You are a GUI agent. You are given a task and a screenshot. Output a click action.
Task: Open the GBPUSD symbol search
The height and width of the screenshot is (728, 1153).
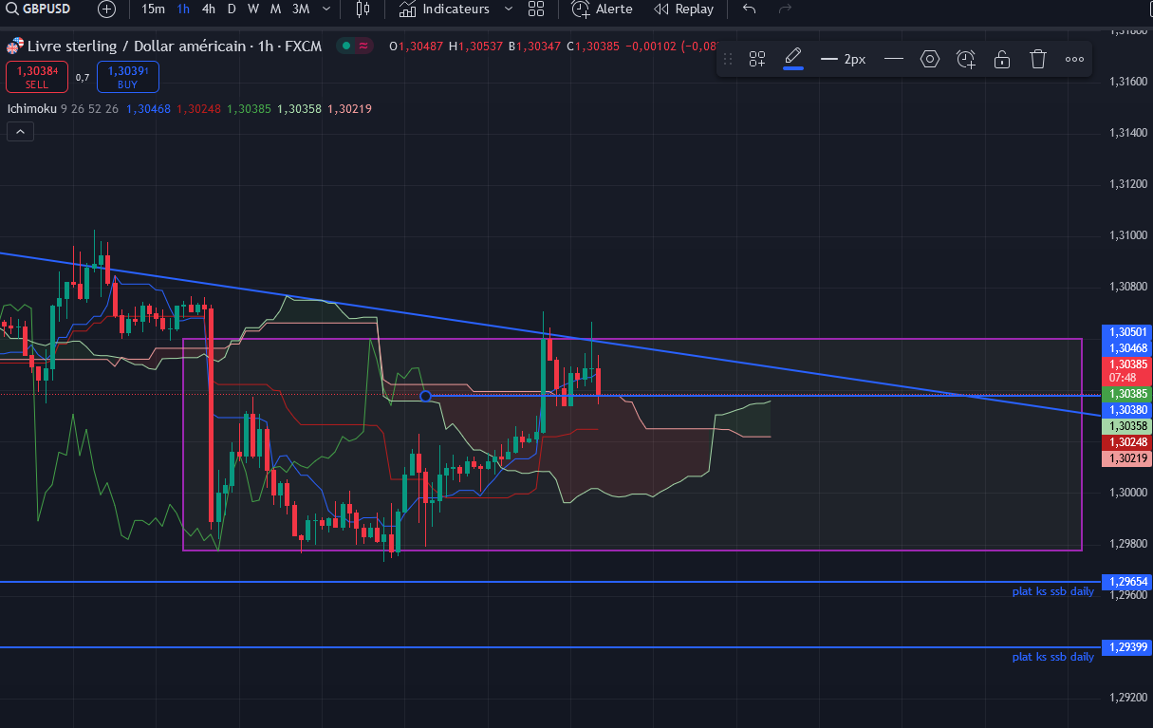coord(39,9)
